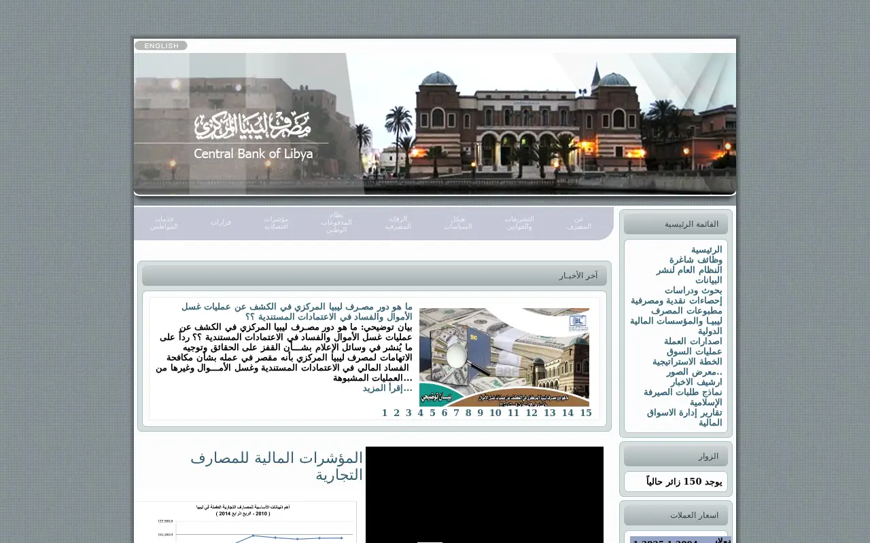Screen dimensions: 870x543
Task: Click the 'اسعار العملات' currency rates header
Action: (x=676, y=515)
